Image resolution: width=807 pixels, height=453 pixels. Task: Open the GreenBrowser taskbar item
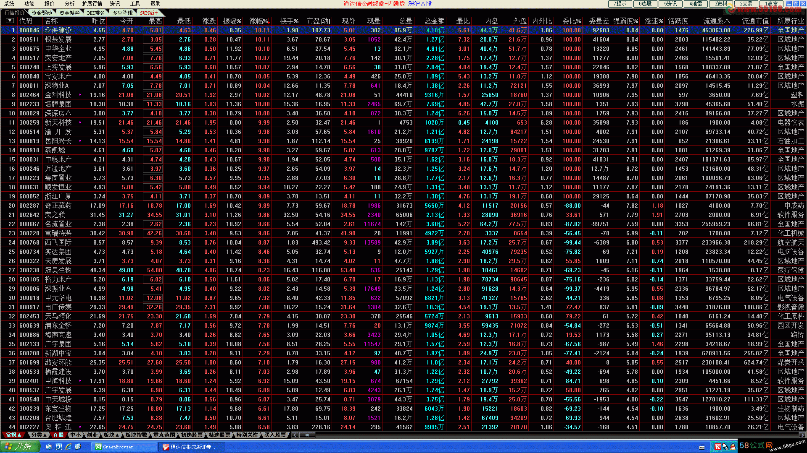click(x=124, y=447)
